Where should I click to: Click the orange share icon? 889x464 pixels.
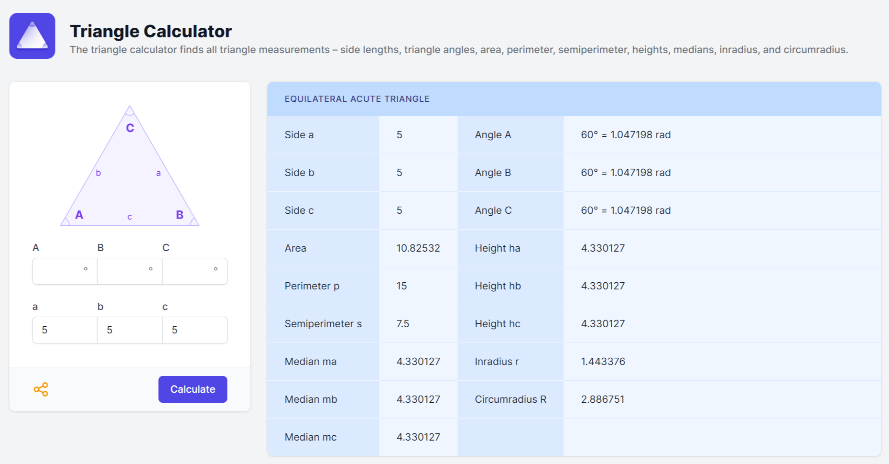[41, 389]
